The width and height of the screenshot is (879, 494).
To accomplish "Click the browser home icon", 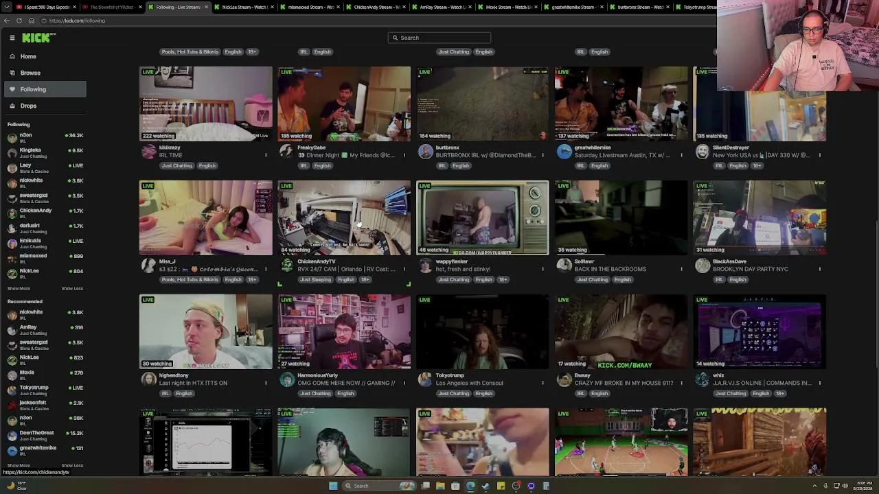I will pos(32,21).
